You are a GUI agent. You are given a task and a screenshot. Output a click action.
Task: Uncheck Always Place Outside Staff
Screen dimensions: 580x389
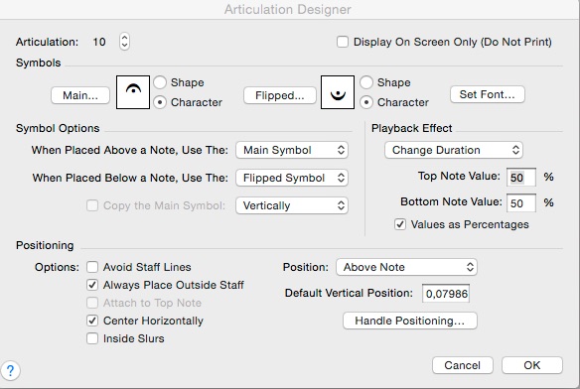pos(92,285)
